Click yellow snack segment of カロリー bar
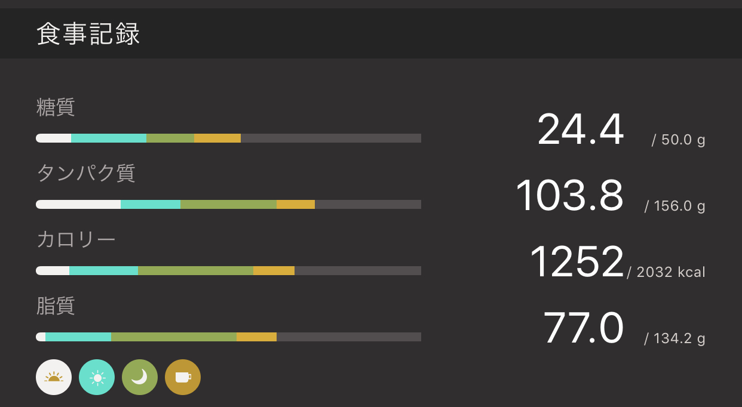 coord(274,271)
